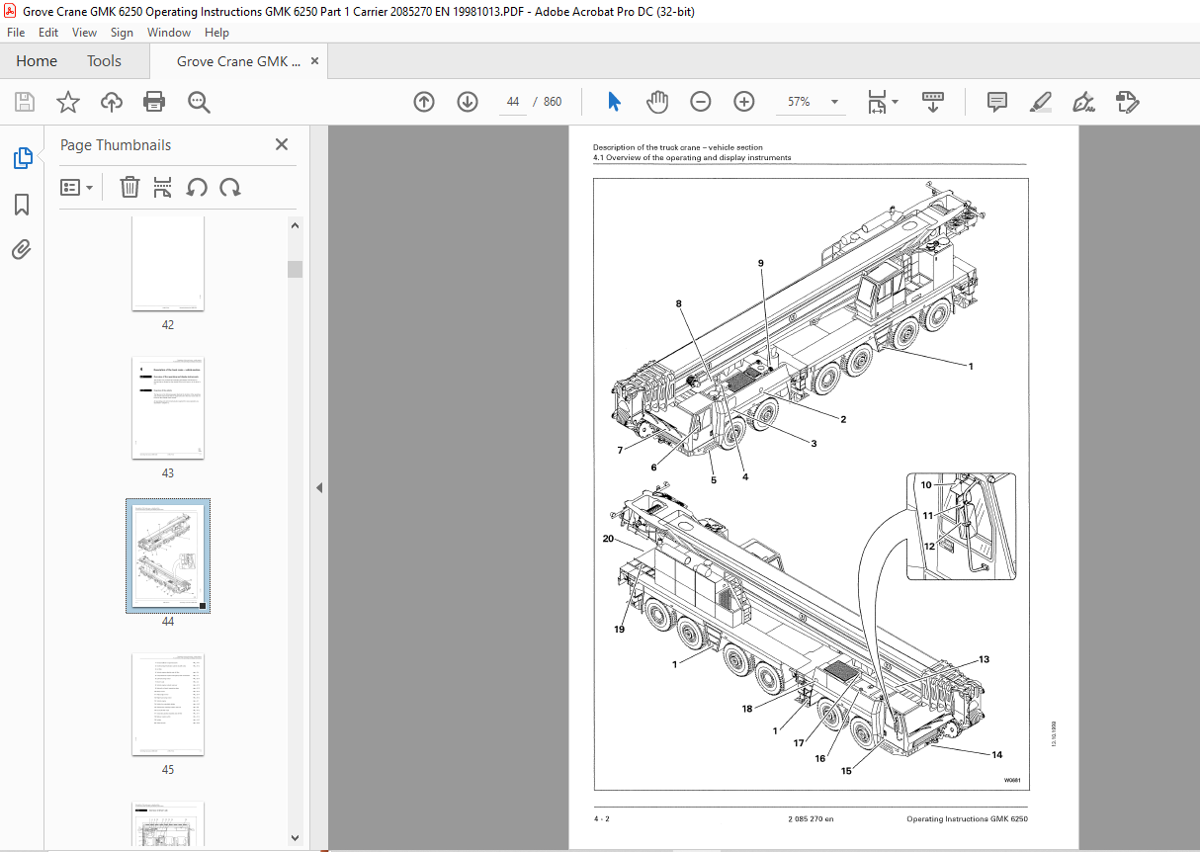Switch to the Home tab
The image size is (1200, 852).
(37, 61)
